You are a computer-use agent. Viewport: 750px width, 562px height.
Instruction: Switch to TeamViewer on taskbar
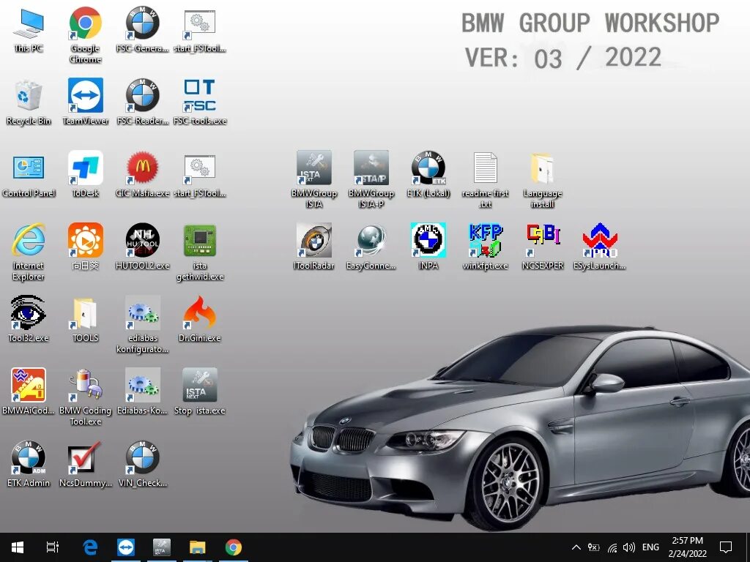(x=126, y=547)
